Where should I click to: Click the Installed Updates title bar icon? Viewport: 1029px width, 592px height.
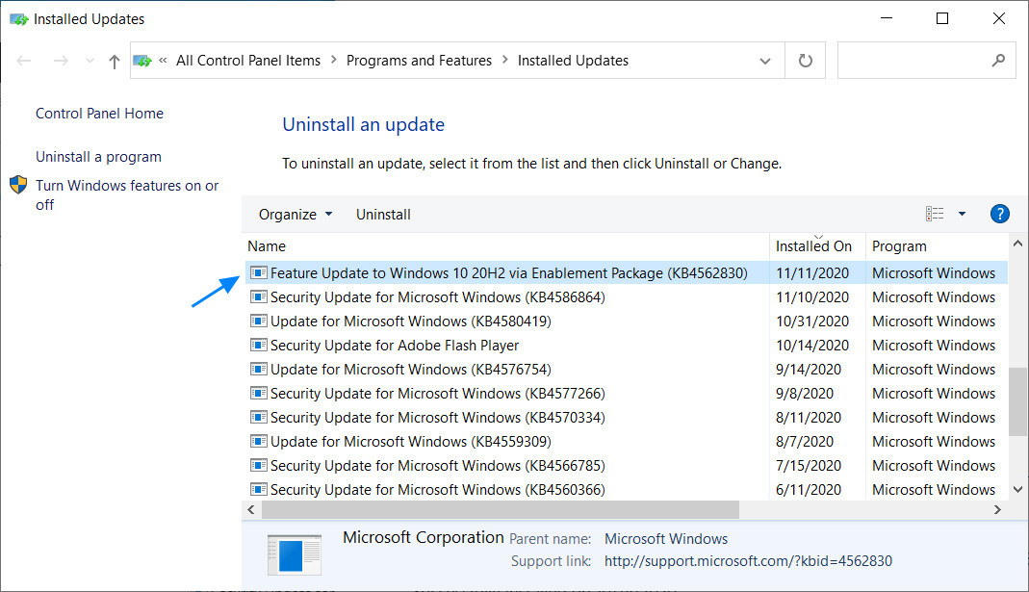pos(19,19)
